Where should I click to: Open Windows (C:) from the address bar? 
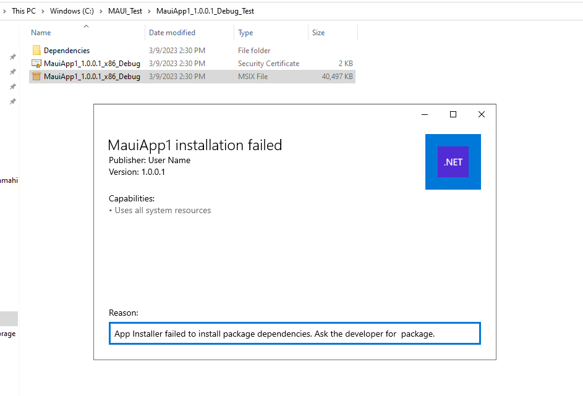coord(71,11)
